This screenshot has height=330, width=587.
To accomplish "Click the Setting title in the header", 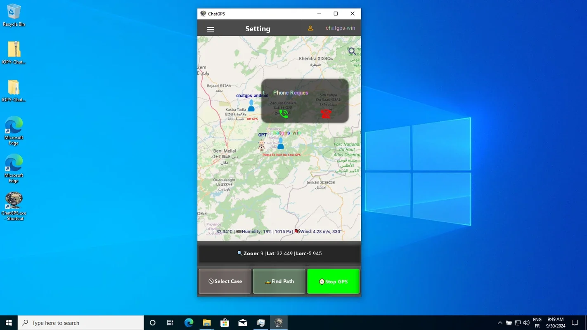I will tap(258, 29).
